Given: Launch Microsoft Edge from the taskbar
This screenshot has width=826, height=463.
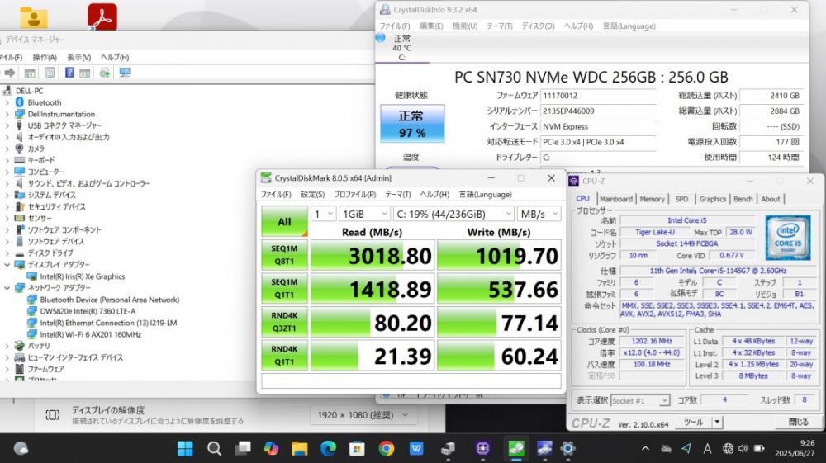Looking at the screenshot, I should 328,448.
